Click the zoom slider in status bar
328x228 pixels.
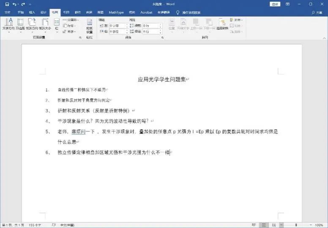coord(296,225)
